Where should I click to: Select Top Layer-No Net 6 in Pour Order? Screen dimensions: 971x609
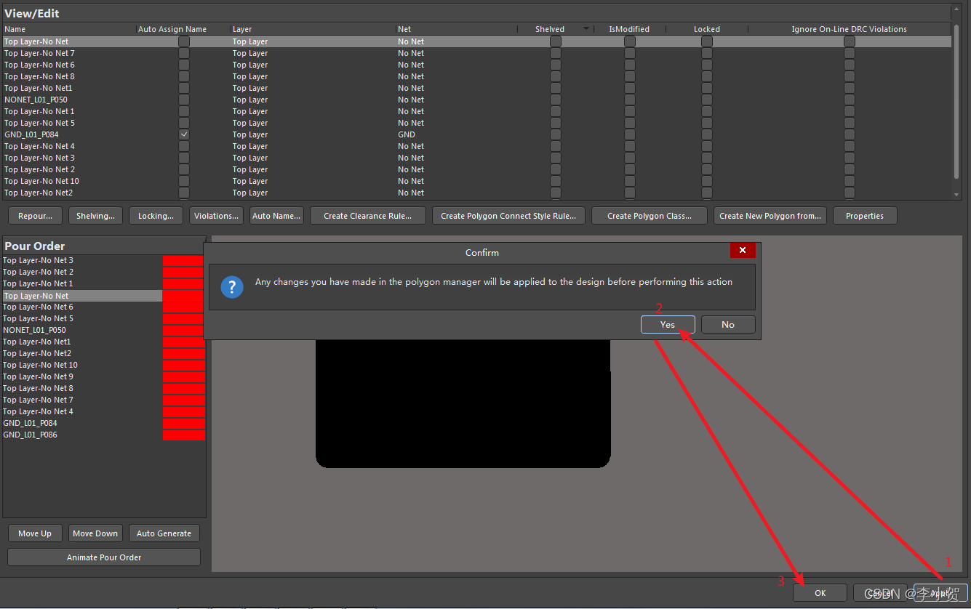click(82, 307)
